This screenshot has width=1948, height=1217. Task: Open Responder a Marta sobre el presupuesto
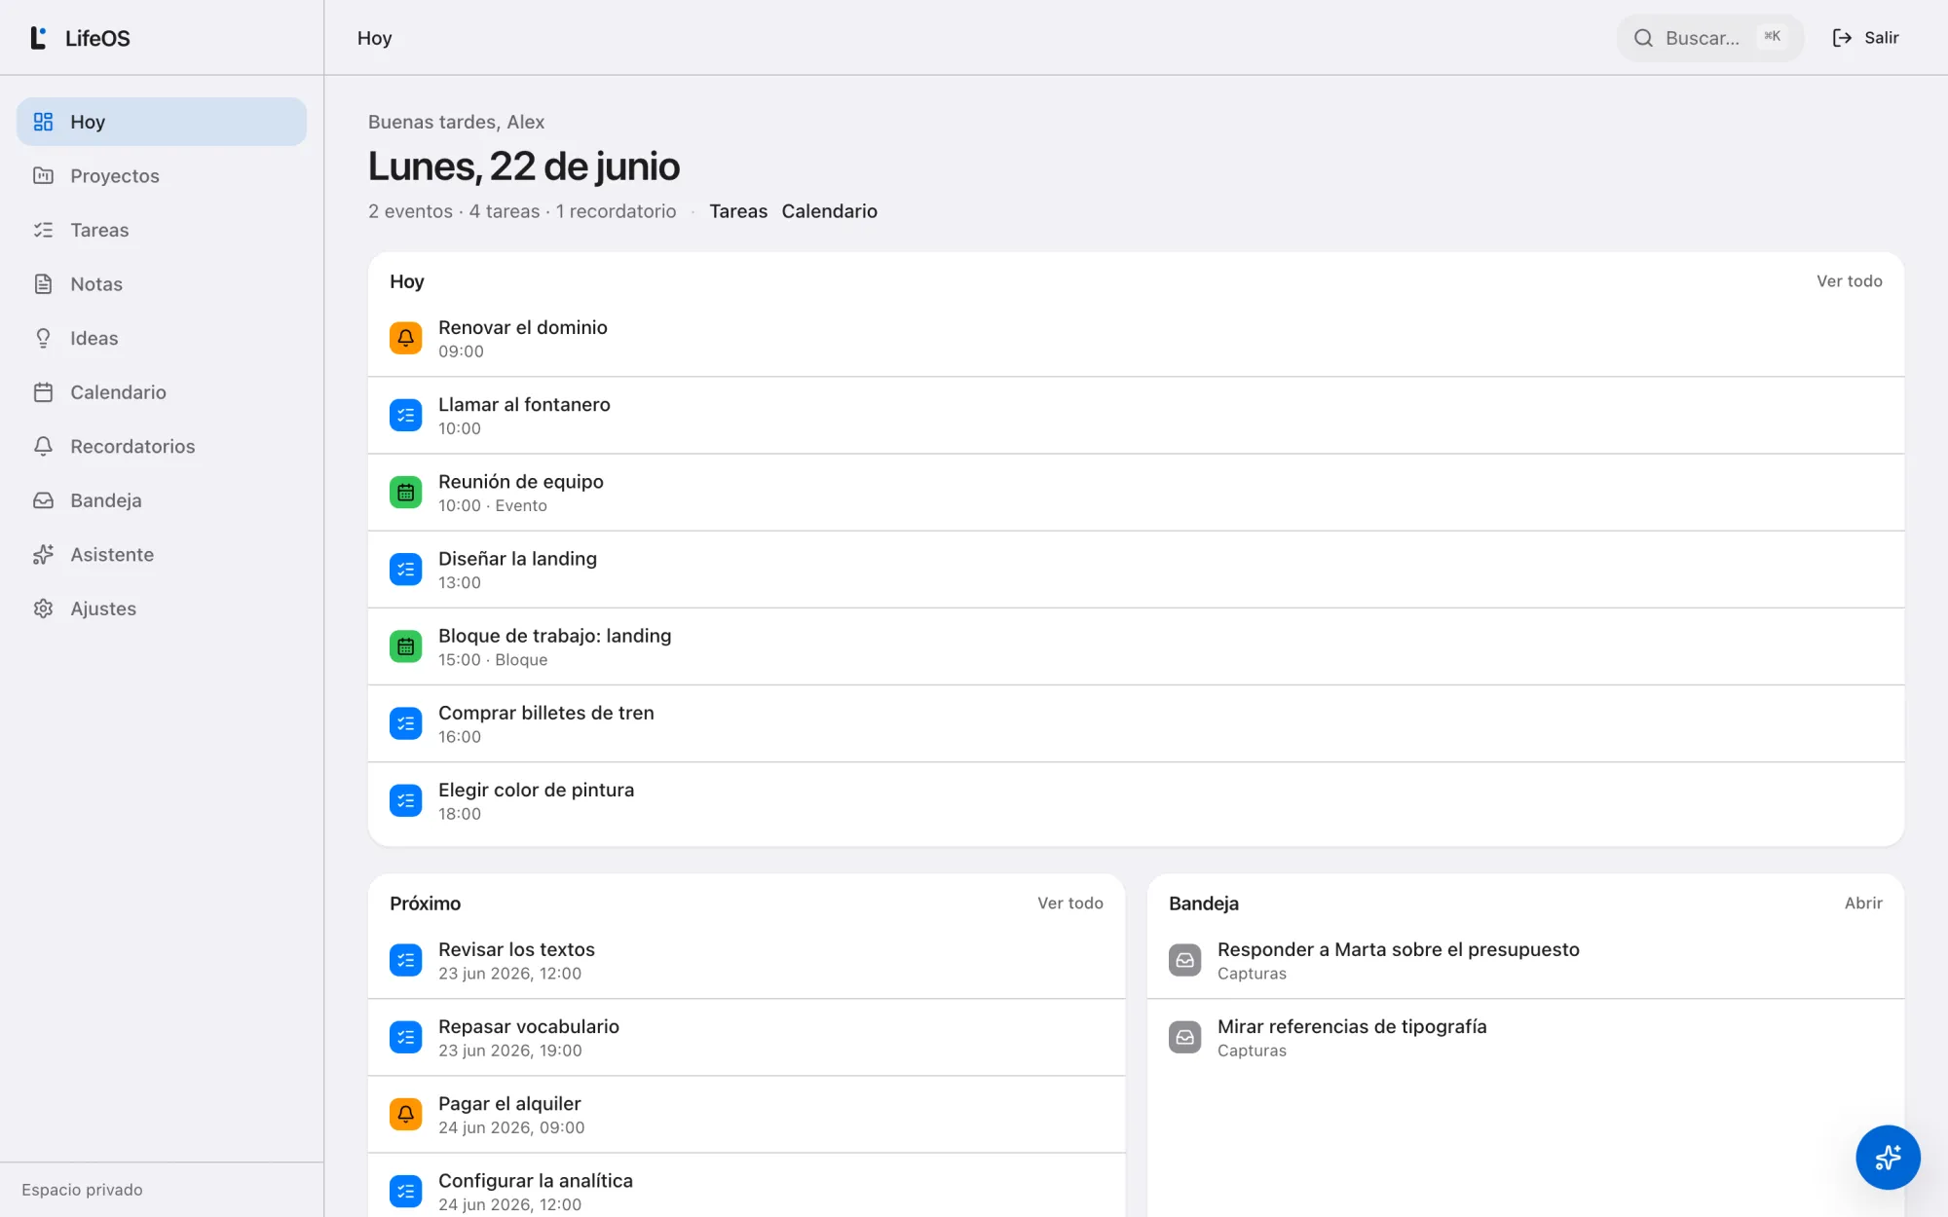click(1525, 961)
